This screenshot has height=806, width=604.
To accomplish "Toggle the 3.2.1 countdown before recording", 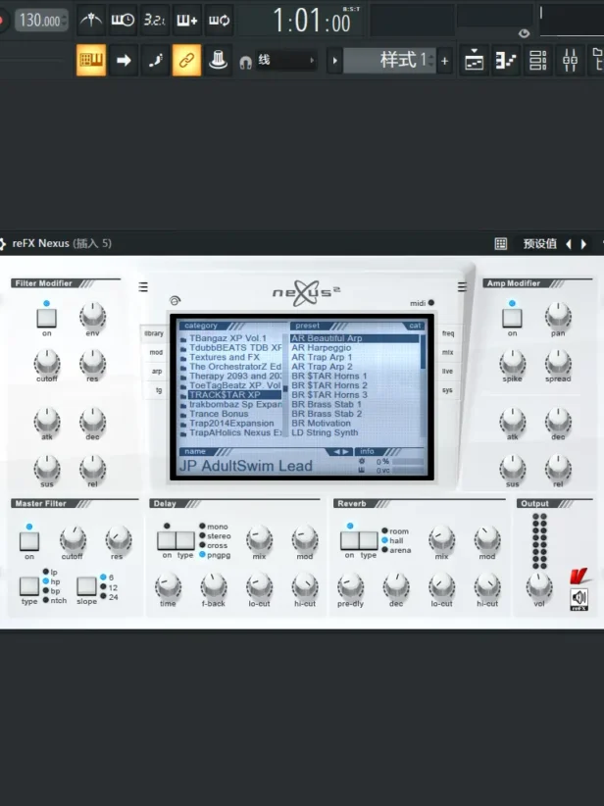I will 155,20.
